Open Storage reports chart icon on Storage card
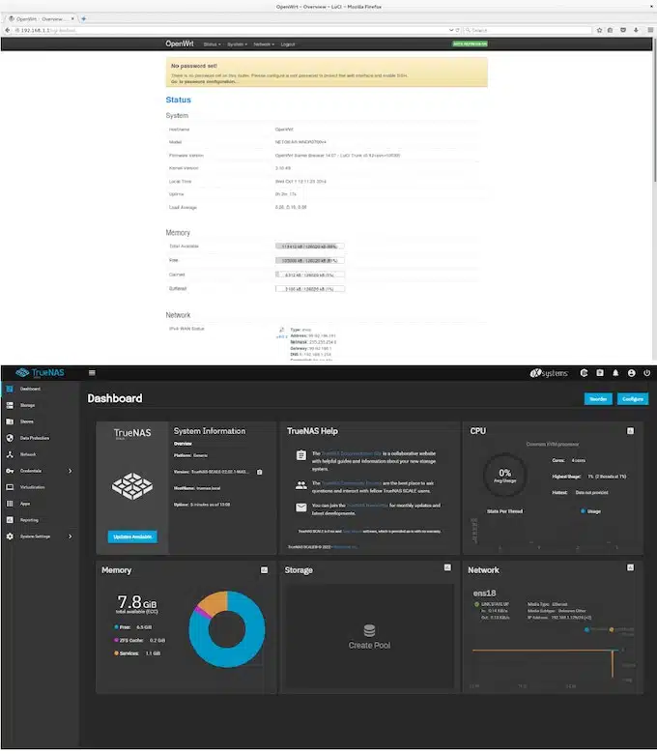This screenshot has height=754, width=657. click(x=447, y=567)
